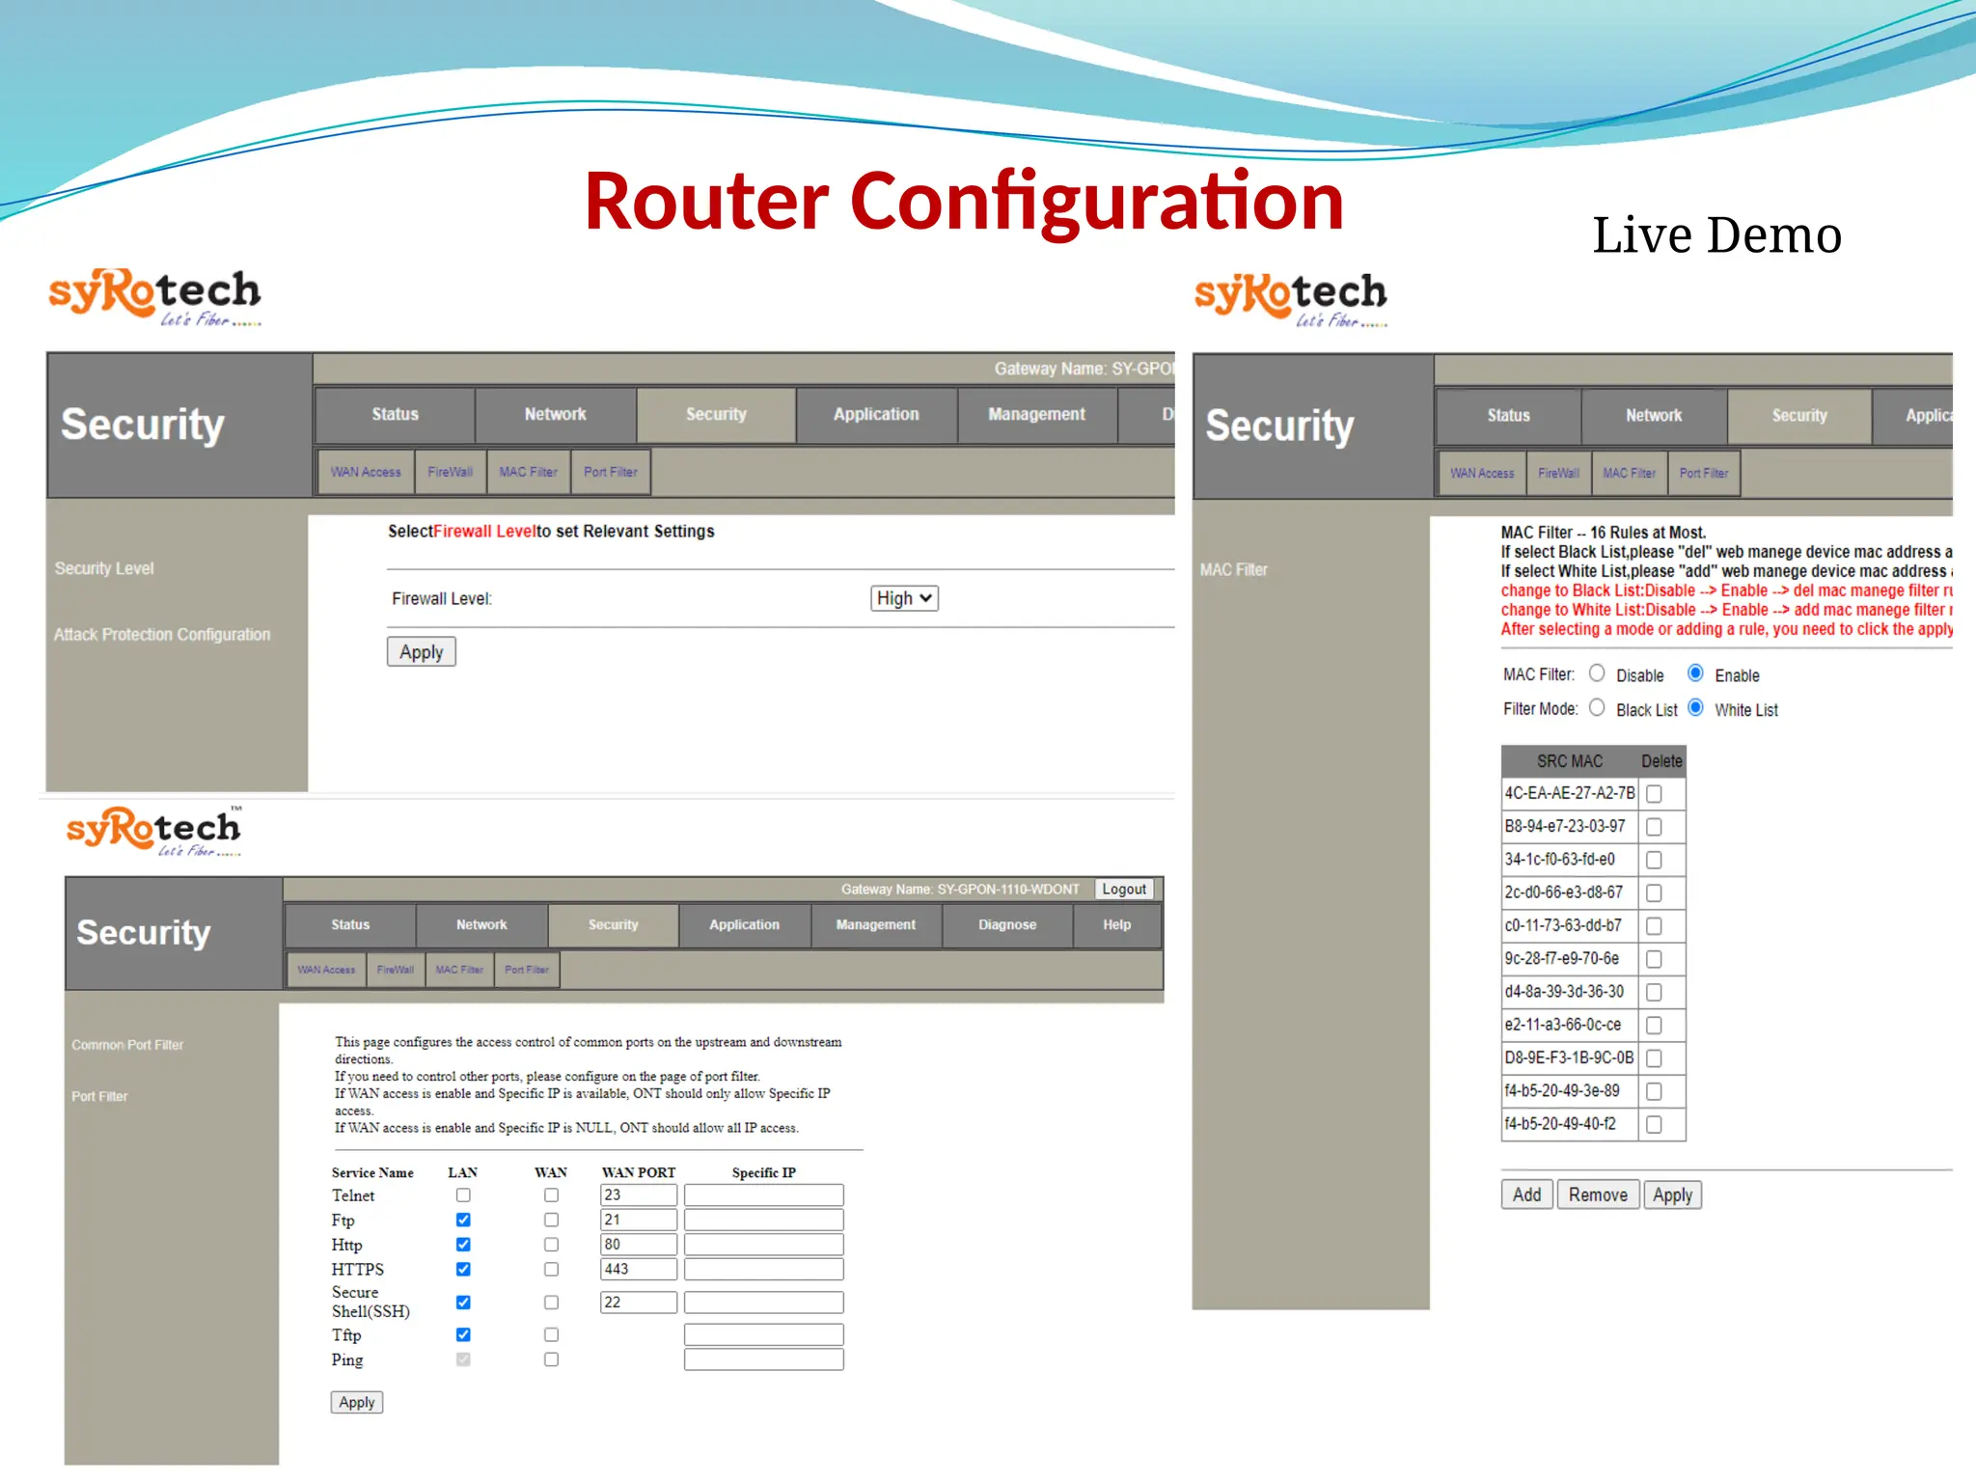Select MAC Filter sidebar item in right panel
Viewport: 1976px width, 1482px height.
pyautogui.click(x=1234, y=570)
